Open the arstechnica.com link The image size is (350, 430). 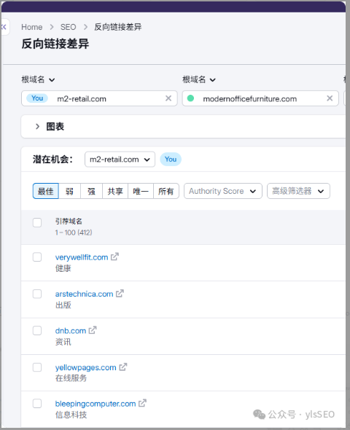pyautogui.click(x=84, y=294)
